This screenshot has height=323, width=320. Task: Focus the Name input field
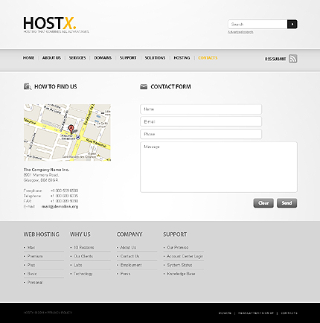pos(201,109)
